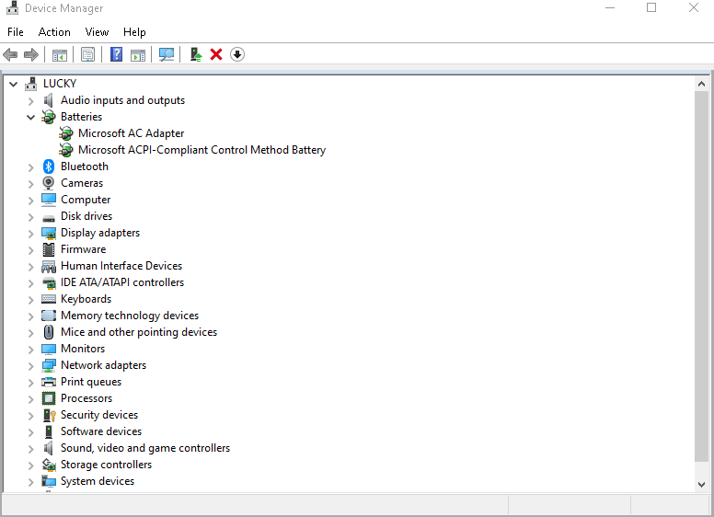This screenshot has width=714, height=517.
Task: Click the Disable device down-arrow icon
Action: point(237,54)
